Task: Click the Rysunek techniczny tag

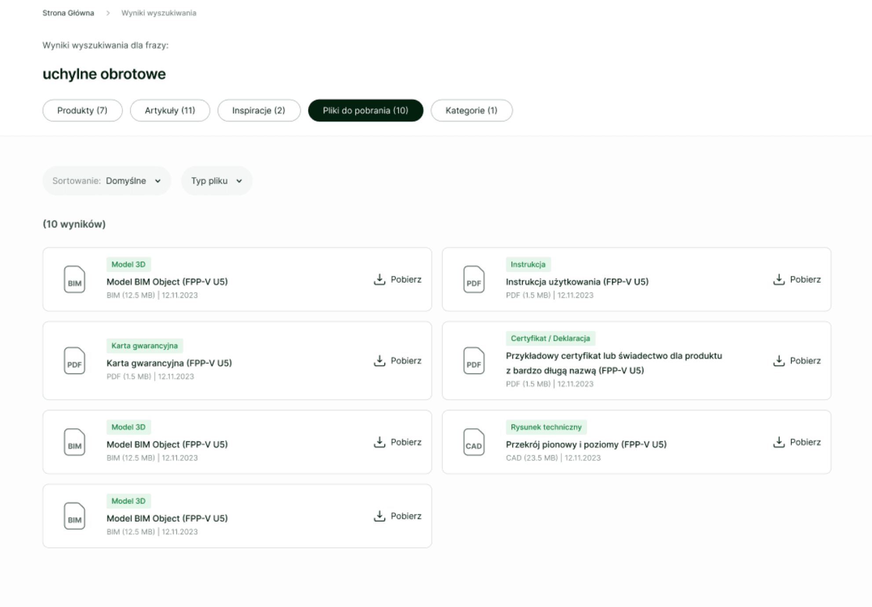Action: (546, 427)
